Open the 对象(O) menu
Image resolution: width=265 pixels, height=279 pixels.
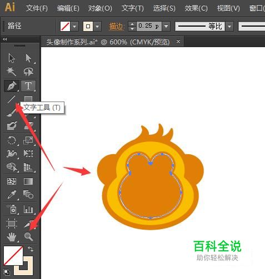click(x=100, y=8)
